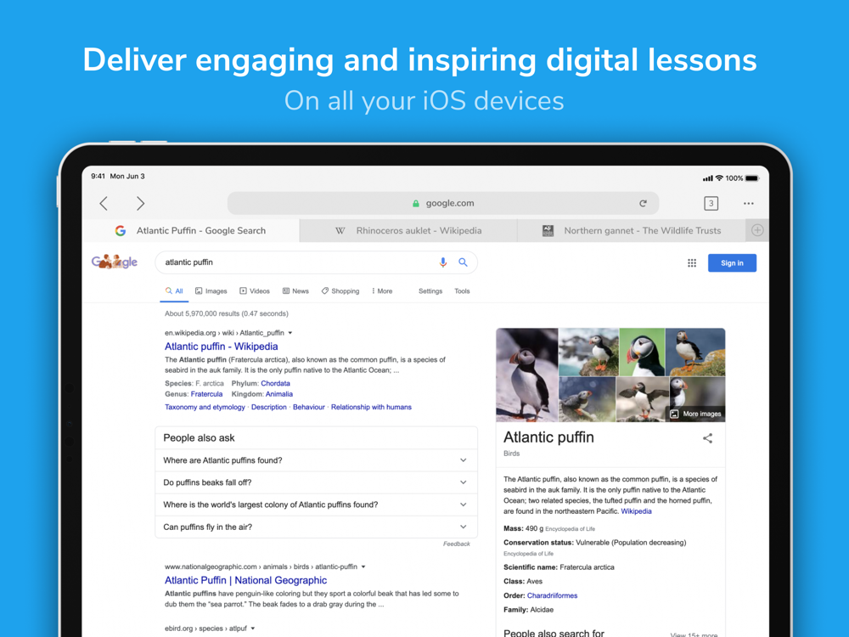Click the "Scientific name: Fratercula arctica" row
Viewport: 849px width, 637px height.
559,567
